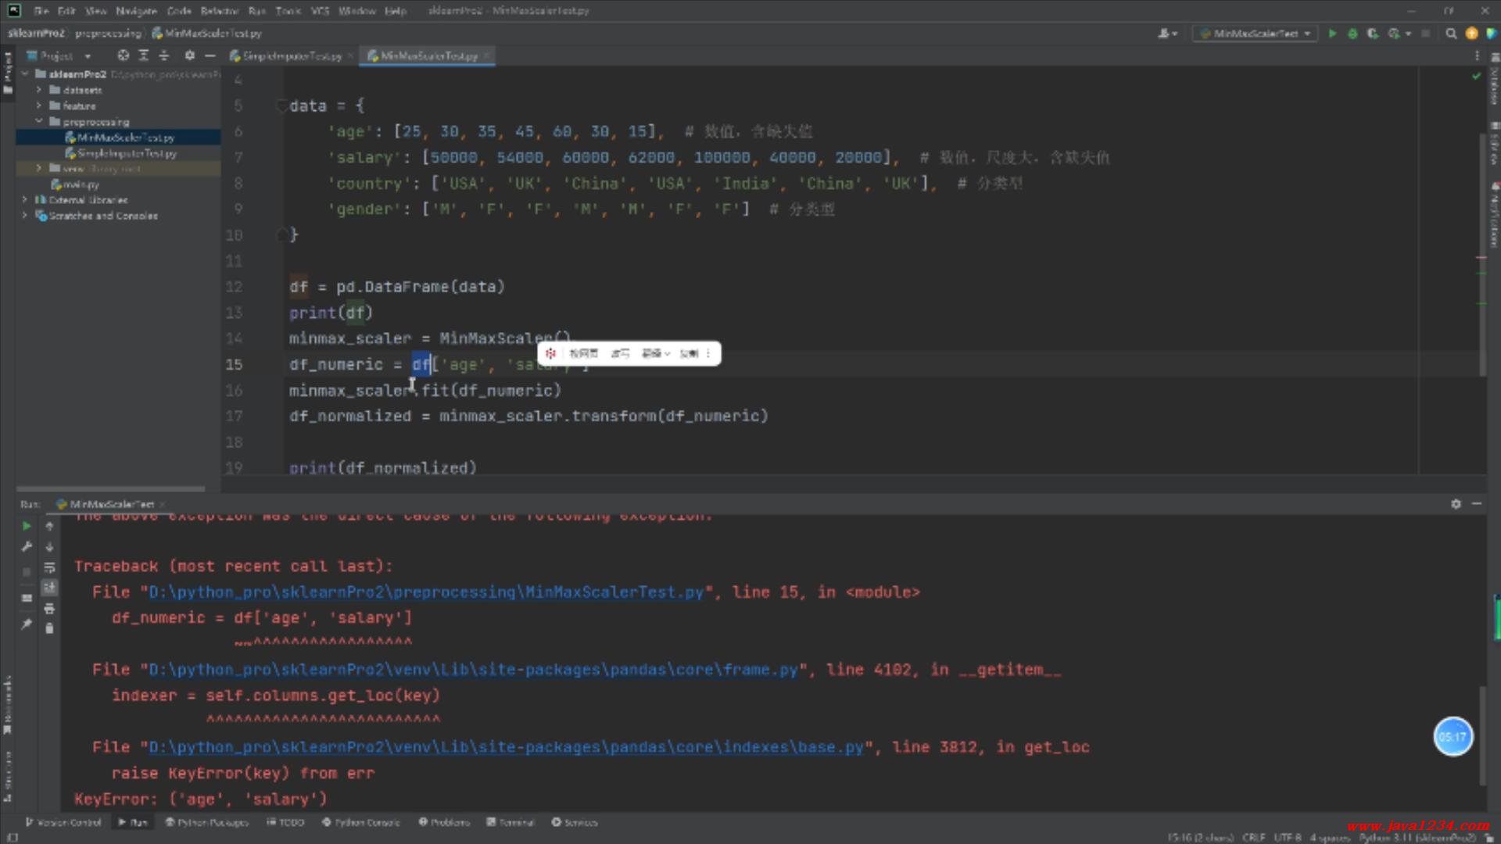Rerun the script in the Run panel
Screen dimensions: 1501x844
click(x=27, y=526)
